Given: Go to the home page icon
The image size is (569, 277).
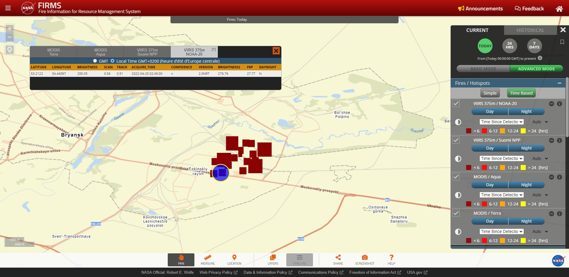Looking at the screenshot, I should pyautogui.click(x=559, y=9).
